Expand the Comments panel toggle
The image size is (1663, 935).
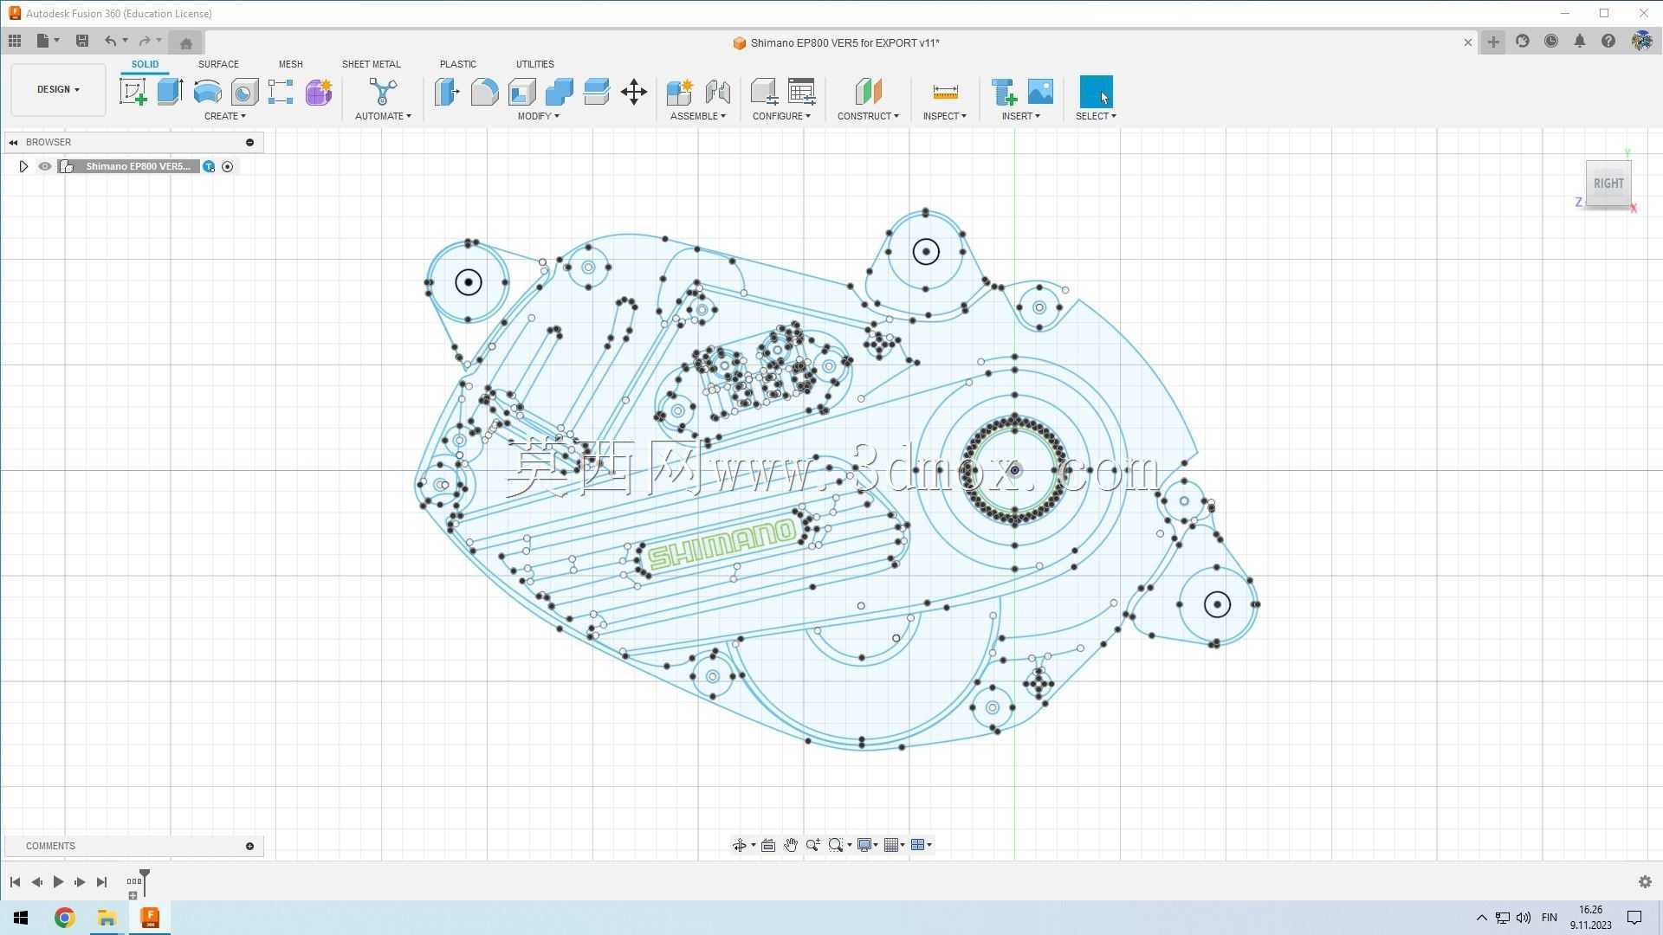[x=249, y=846]
